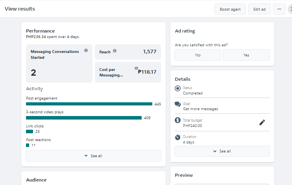Viewport: 292px width, 185px height.
Task: Click the Link clicks bar
Action: pyautogui.click(x=30, y=132)
